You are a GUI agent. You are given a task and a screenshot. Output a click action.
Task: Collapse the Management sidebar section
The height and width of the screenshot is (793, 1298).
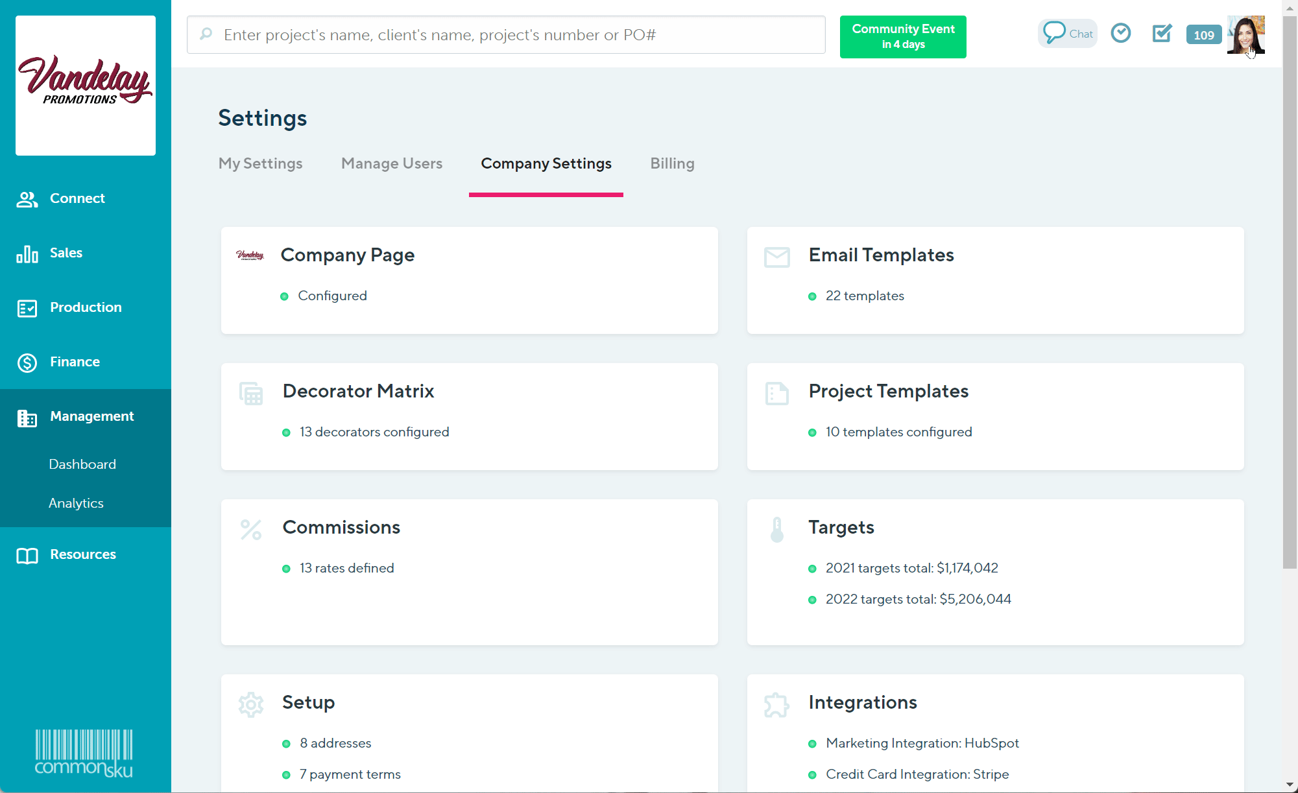[91, 416]
